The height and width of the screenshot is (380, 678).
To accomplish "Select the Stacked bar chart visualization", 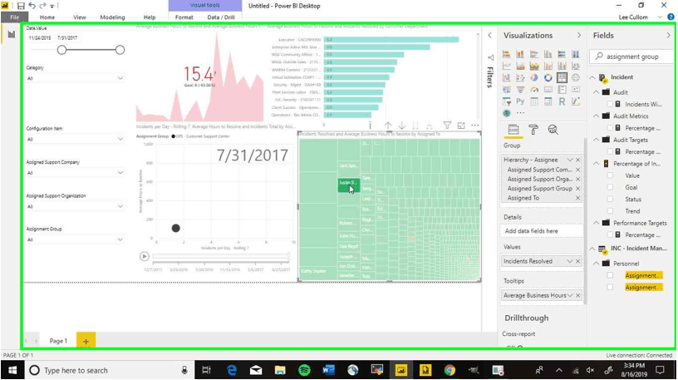I will coord(506,54).
